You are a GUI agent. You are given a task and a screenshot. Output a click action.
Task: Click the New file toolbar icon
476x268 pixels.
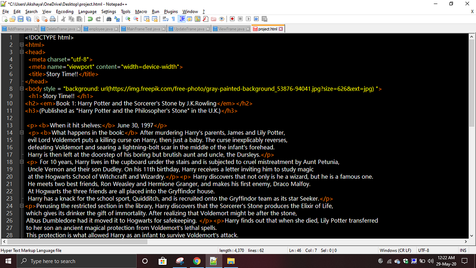(x=4, y=19)
